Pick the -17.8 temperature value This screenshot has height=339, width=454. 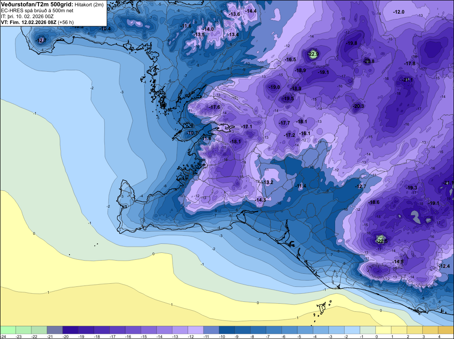(x=410, y=63)
